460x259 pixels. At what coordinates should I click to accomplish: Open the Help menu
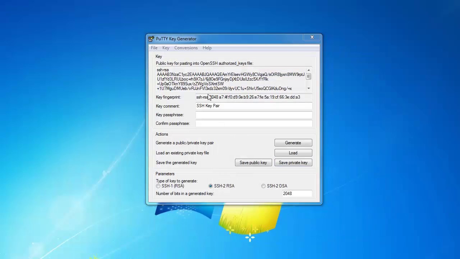[x=207, y=48]
